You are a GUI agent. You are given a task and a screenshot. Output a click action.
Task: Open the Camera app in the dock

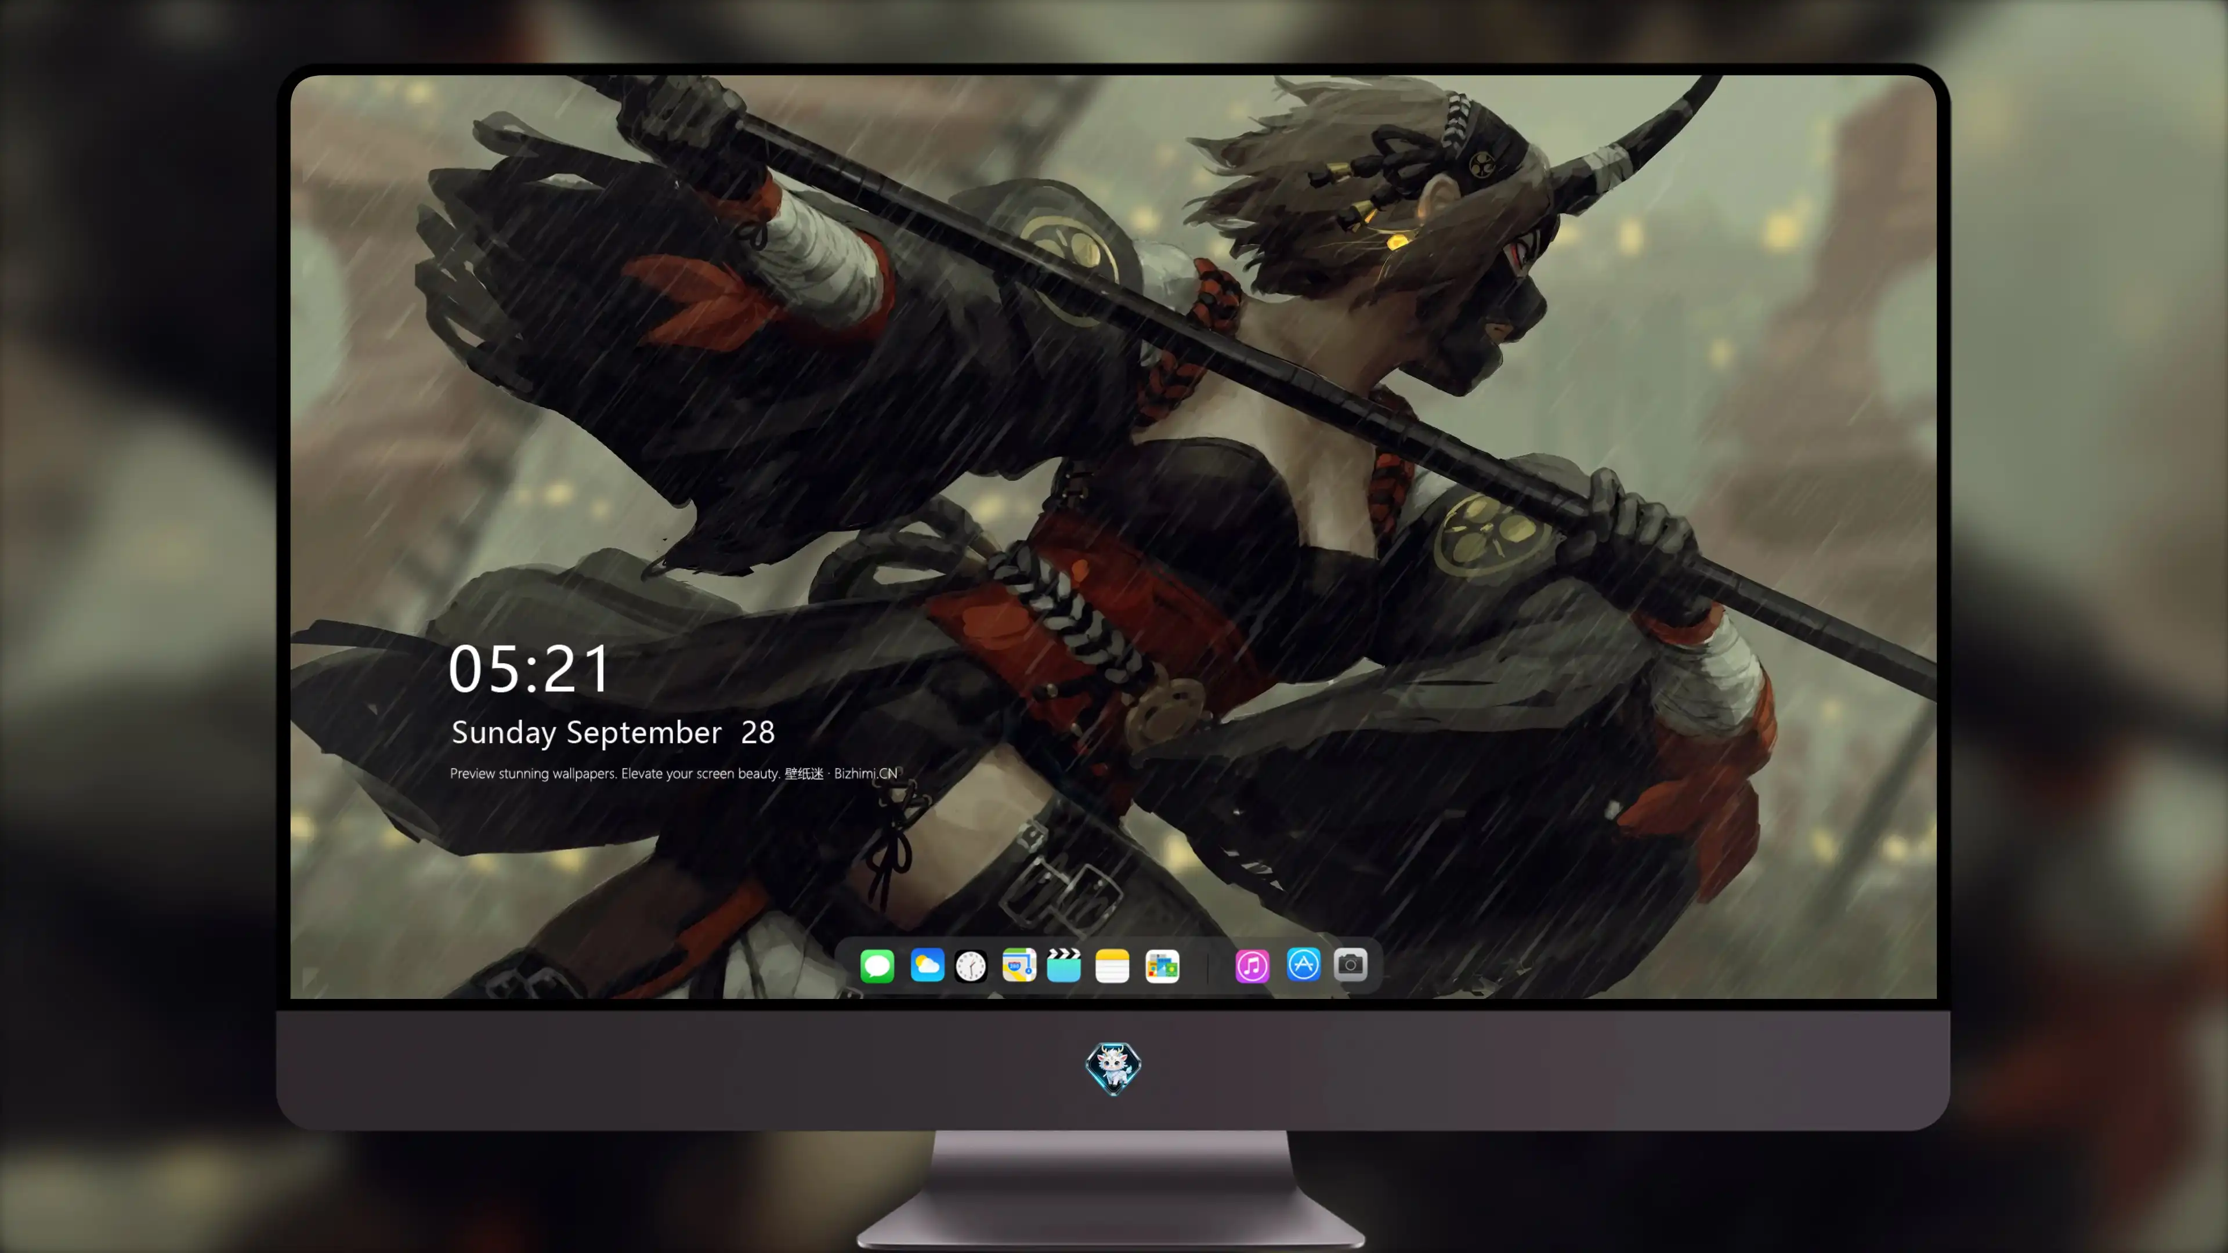[x=1350, y=964]
